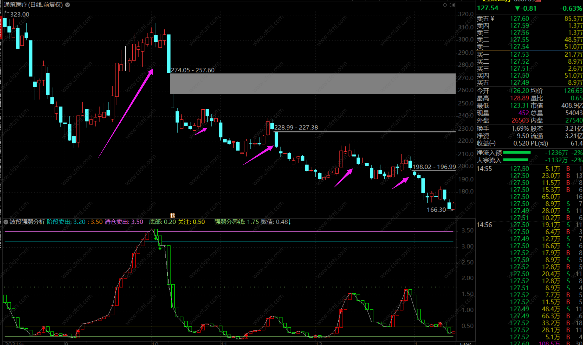Expand the 波段强弱分析 indicator dropdown

6,222
